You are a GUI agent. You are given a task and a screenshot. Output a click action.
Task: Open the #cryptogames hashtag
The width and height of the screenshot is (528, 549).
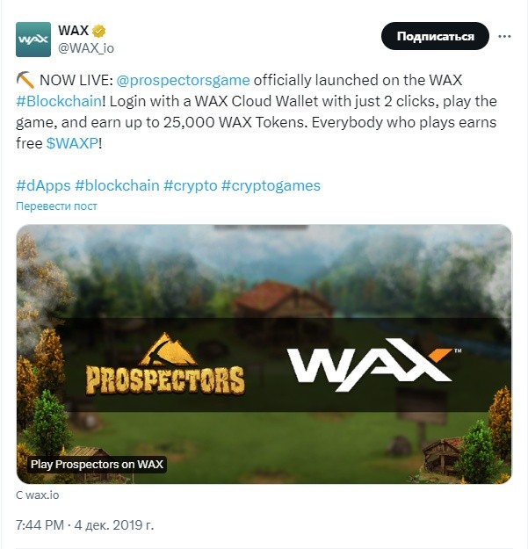point(271,185)
